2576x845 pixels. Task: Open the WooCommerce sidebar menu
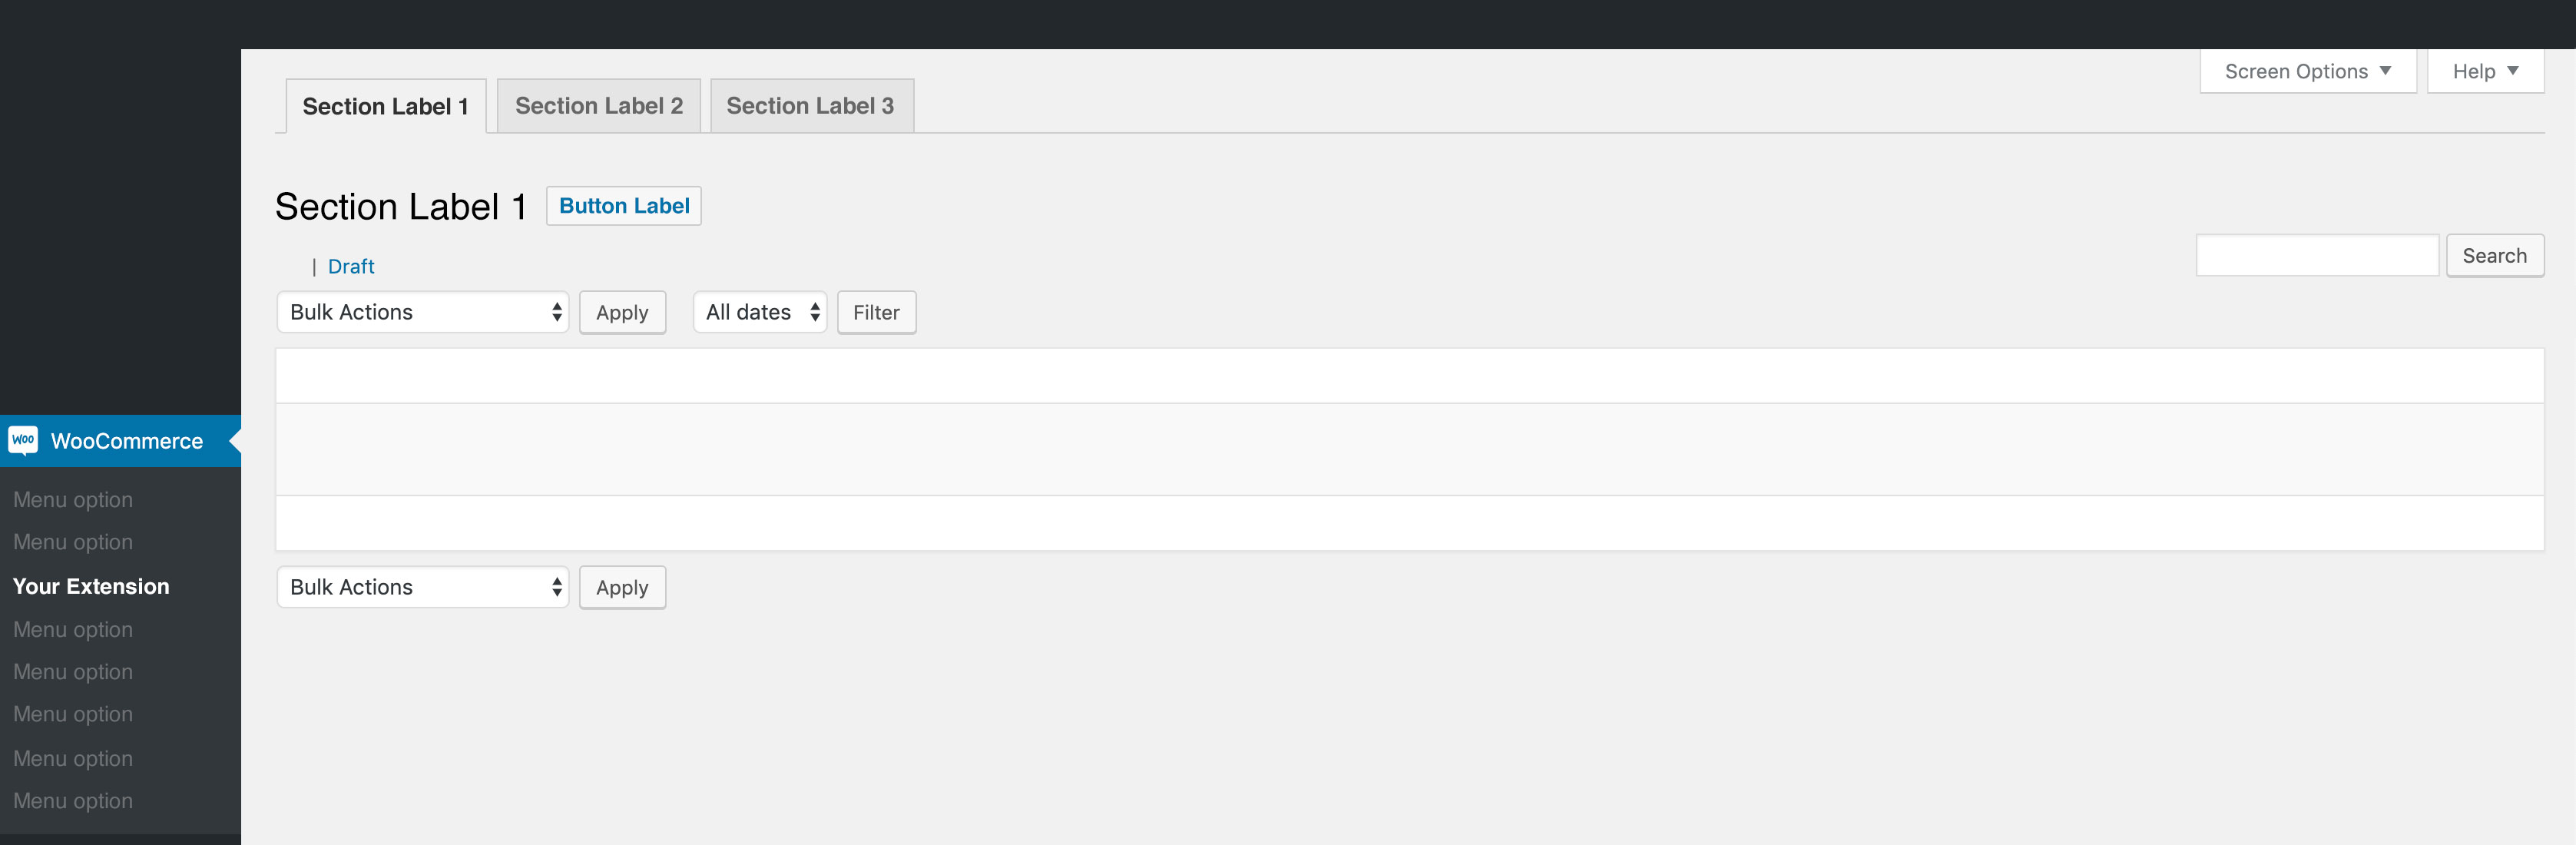tap(127, 441)
